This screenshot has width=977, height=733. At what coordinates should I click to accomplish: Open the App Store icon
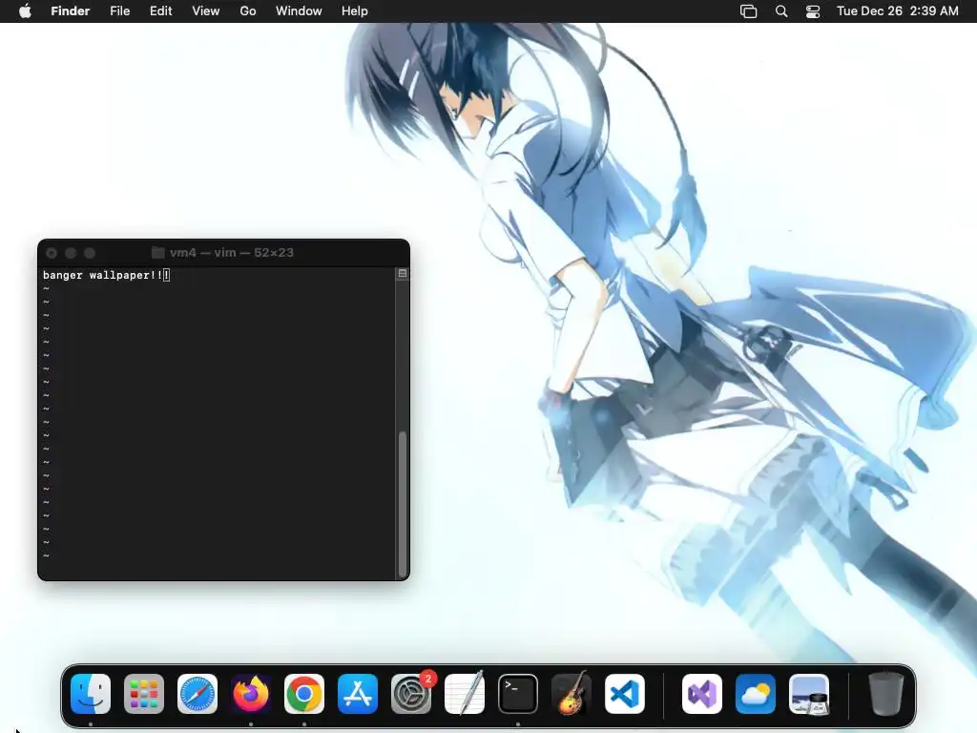tap(358, 694)
